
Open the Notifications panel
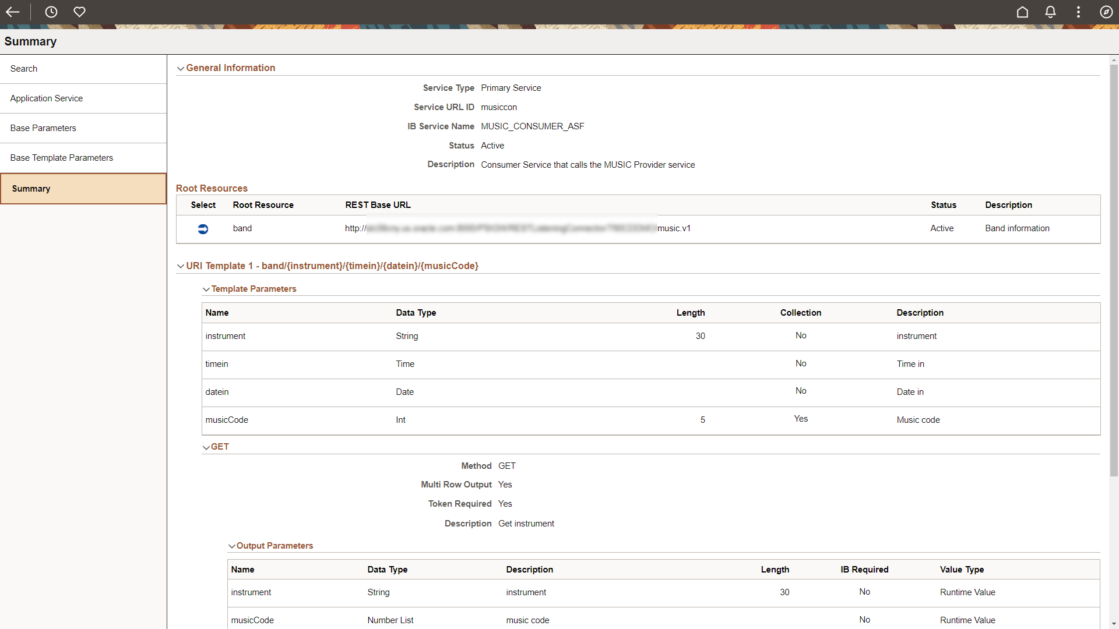coord(1050,12)
